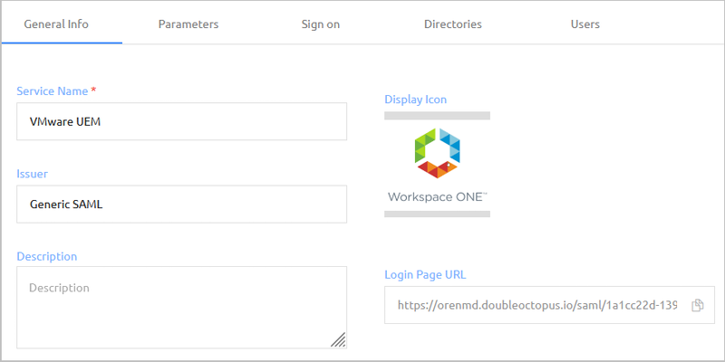Click the Service Name label
Viewport: 725px width, 362px height.
point(53,91)
